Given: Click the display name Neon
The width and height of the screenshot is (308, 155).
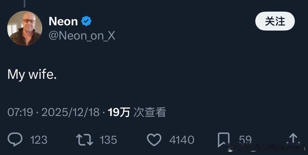Looking at the screenshot, I should pyautogui.click(x=63, y=21).
